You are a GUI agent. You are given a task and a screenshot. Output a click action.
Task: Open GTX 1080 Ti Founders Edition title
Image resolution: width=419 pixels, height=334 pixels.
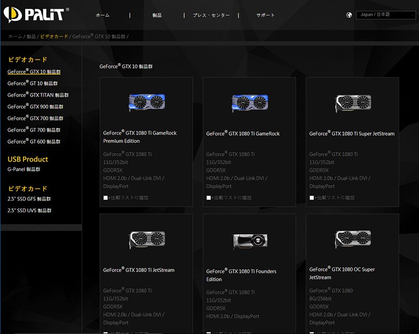click(x=241, y=275)
